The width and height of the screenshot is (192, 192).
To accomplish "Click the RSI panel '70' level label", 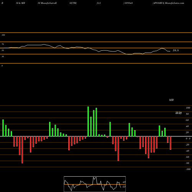I will [x=3, y=44].
